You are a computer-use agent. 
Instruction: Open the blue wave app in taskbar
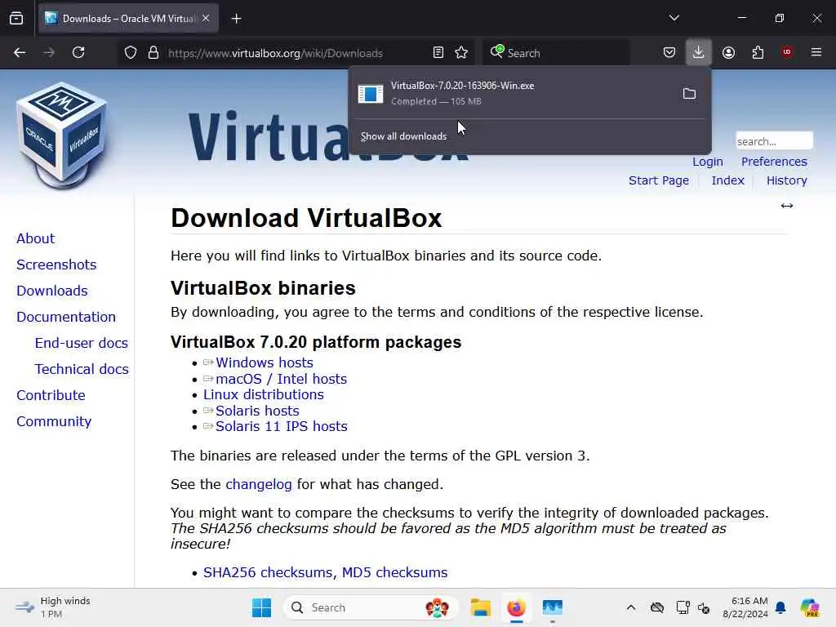coord(553,607)
